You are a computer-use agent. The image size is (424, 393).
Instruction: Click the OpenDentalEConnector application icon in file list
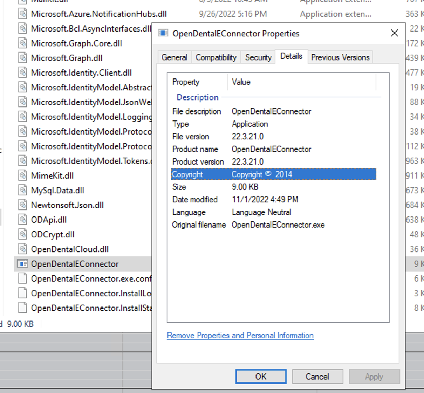[x=23, y=264]
